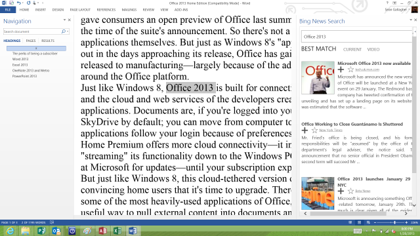Image resolution: width=420 pixels, height=236 pixels.
Task: Open Outlook from the taskbar
Action: [56, 231]
